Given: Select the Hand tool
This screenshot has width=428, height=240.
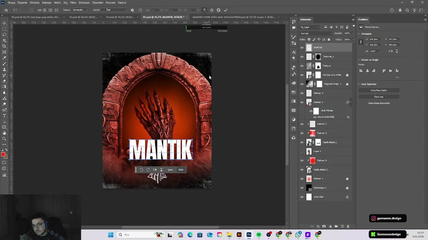Looking at the screenshot, I should point(4,133).
